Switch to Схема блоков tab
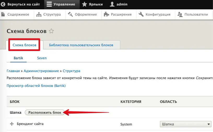Screen dimensions: 213x132 click(x=25, y=45)
